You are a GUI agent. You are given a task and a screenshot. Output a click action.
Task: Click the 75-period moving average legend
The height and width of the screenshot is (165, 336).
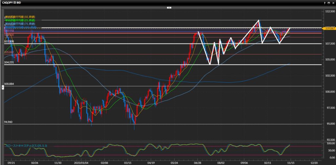click(20, 24)
